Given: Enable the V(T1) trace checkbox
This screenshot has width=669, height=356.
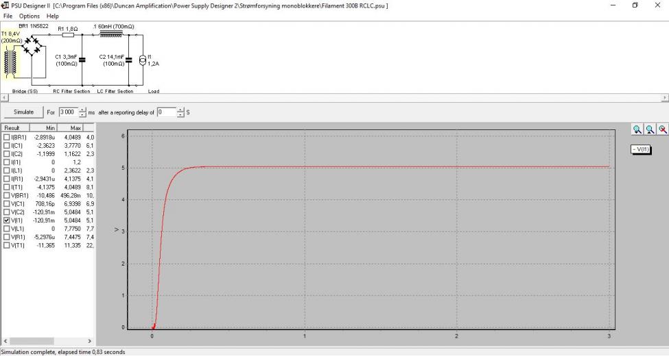Looking at the screenshot, I should (6, 245).
